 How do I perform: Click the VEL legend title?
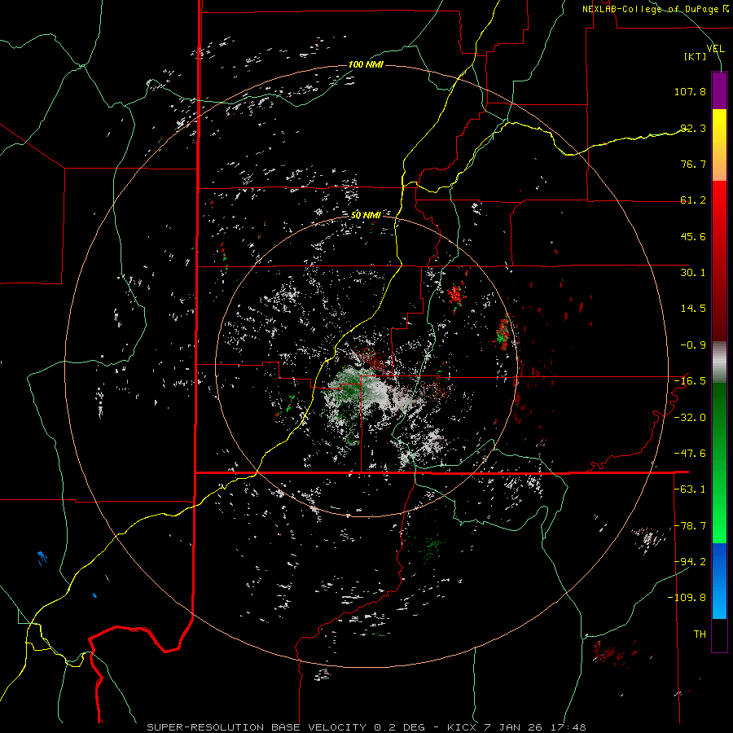(x=715, y=48)
